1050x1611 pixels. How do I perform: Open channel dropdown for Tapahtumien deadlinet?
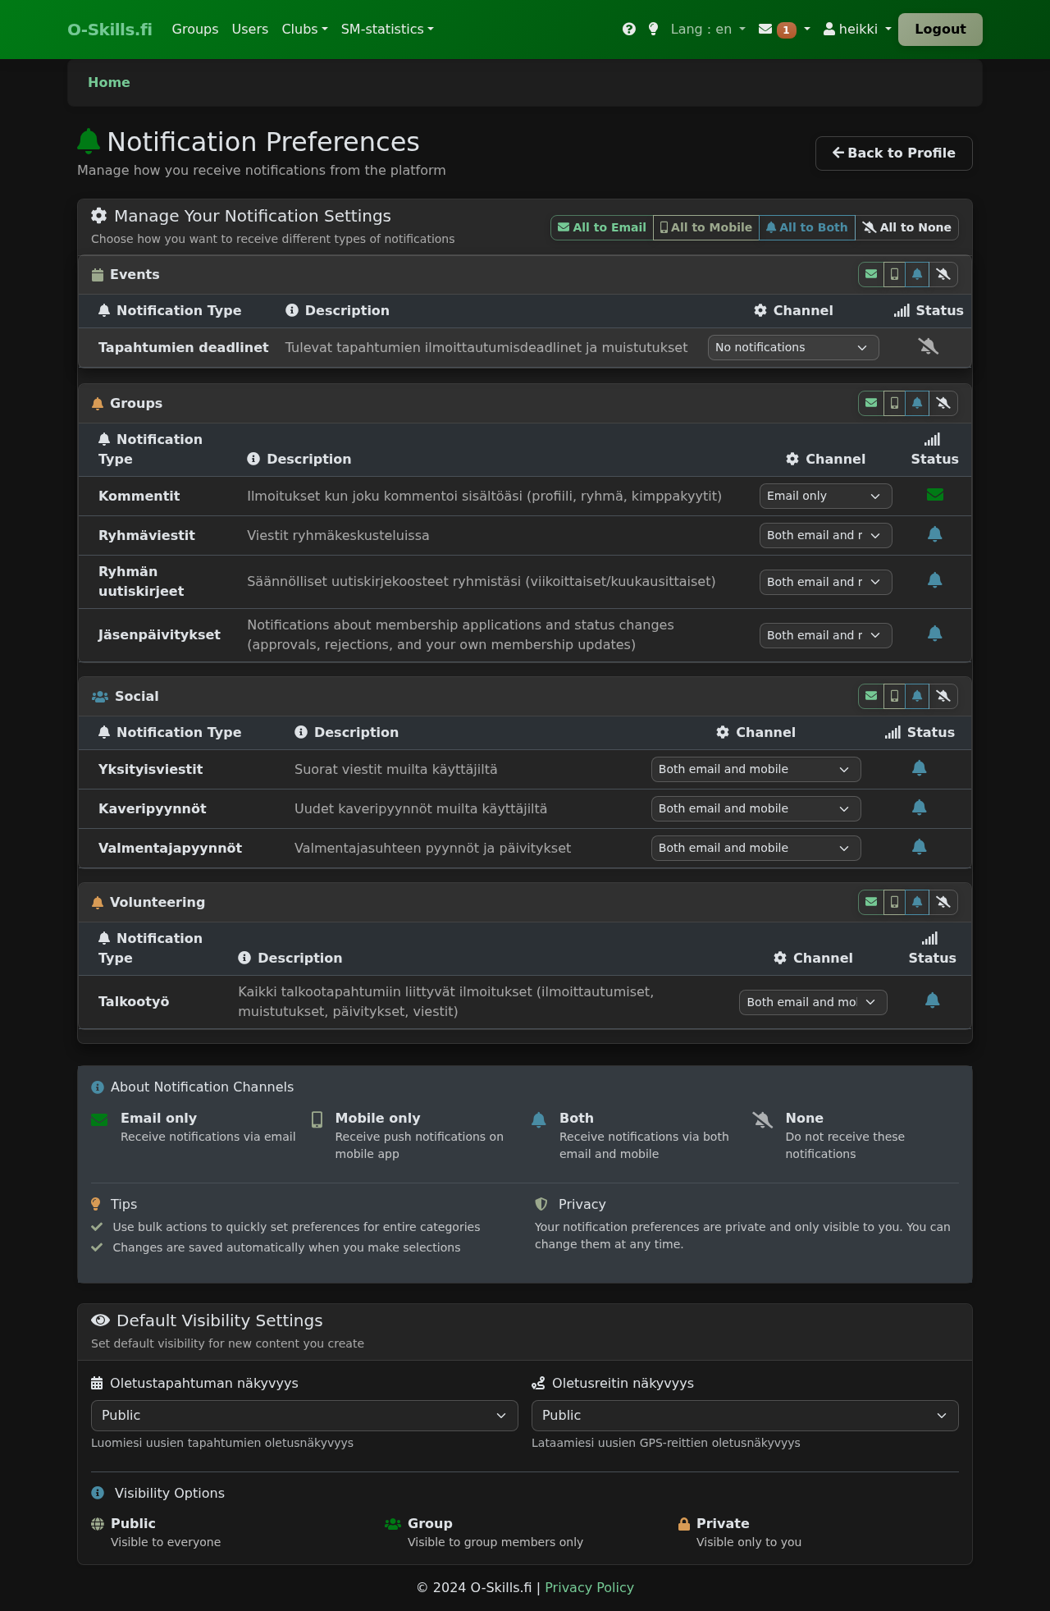[793, 347]
